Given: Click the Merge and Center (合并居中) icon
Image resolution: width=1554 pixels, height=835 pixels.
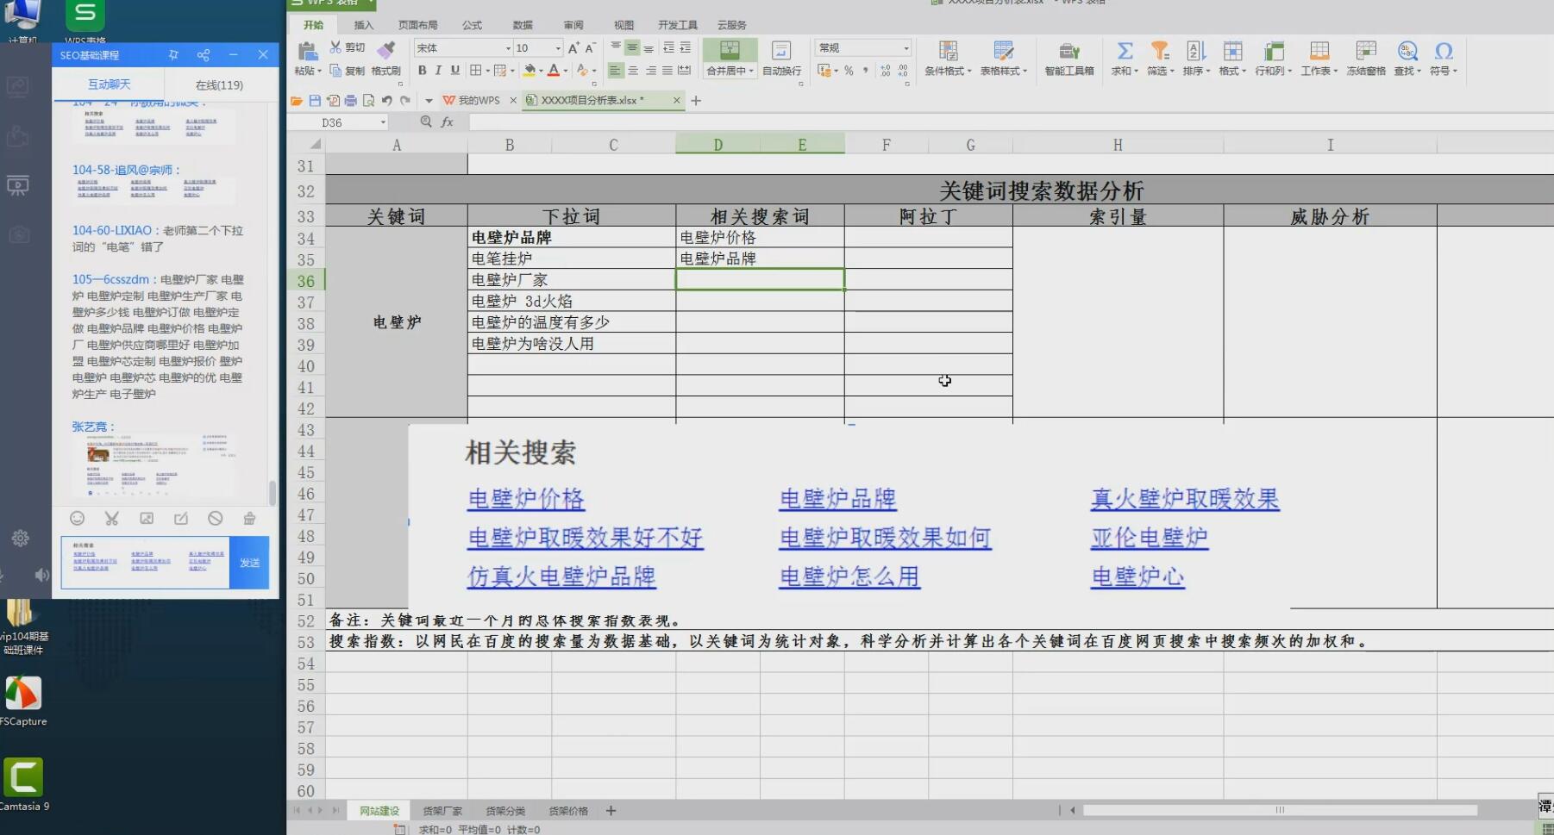Looking at the screenshot, I should 730,50.
